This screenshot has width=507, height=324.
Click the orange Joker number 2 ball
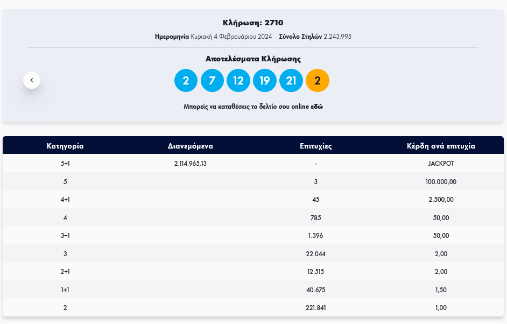click(x=318, y=81)
